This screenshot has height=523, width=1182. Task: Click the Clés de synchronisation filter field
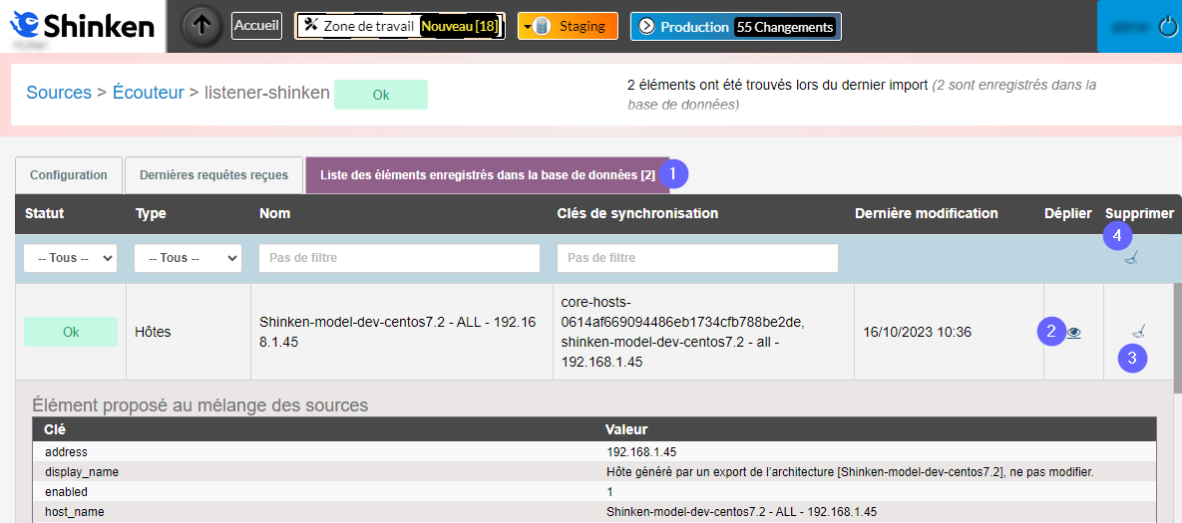click(697, 258)
